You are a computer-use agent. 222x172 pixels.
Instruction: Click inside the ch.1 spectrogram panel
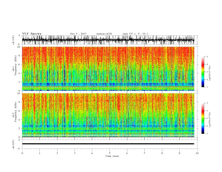pos(108,69)
